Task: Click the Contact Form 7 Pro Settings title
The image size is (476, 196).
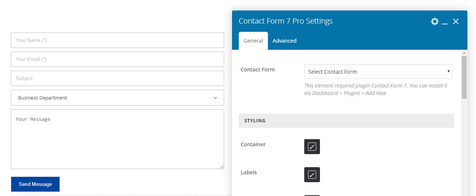Action: tap(286, 21)
